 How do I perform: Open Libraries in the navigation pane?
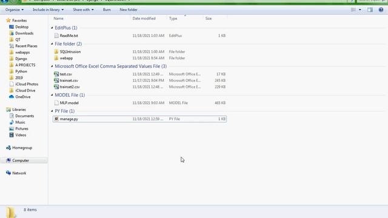click(x=19, y=110)
